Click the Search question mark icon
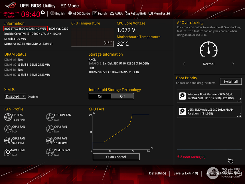This screenshot has width=245, height=184. (x=95, y=13)
